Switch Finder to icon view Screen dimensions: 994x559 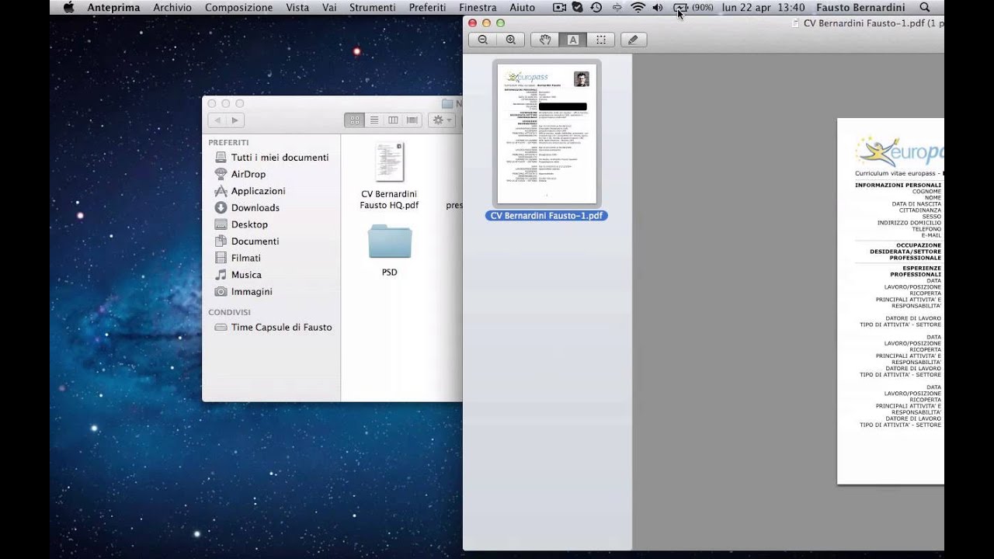(354, 120)
